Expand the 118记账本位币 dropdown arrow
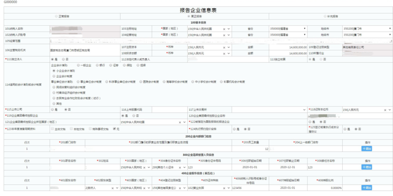 click(x=389, y=110)
